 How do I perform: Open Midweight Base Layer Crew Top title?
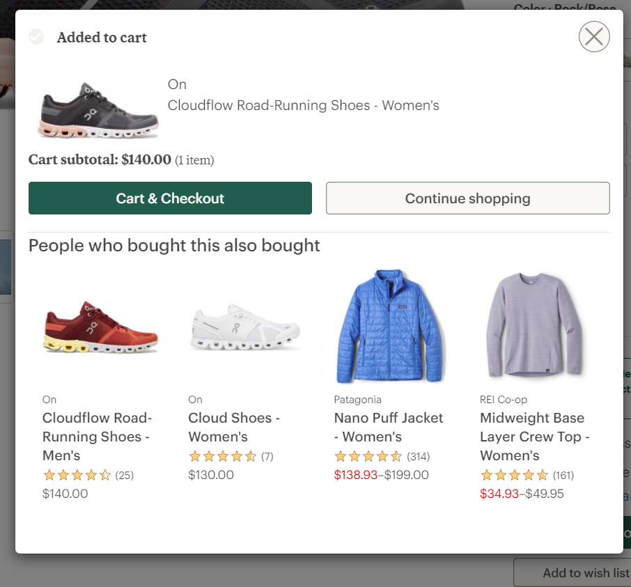pyautogui.click(x=534, y=437)
